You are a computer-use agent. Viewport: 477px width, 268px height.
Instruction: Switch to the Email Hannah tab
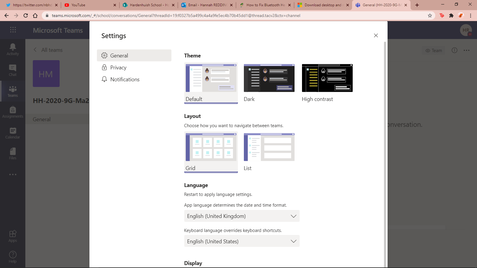click(x=207, y=5)
